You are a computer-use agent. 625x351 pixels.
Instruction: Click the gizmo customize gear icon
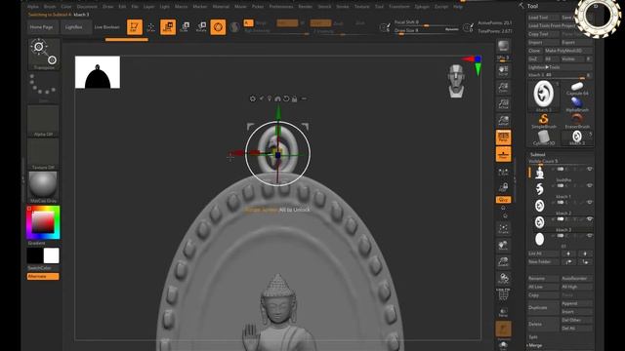253,98
